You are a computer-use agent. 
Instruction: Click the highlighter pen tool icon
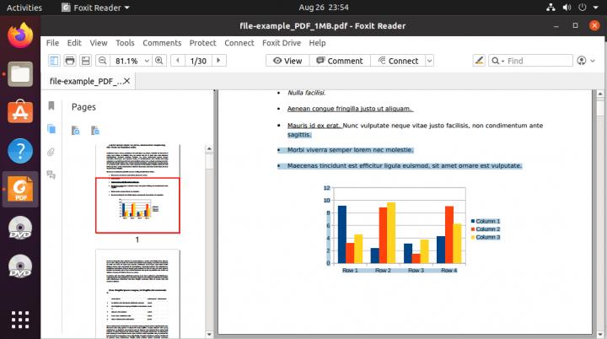479,61
